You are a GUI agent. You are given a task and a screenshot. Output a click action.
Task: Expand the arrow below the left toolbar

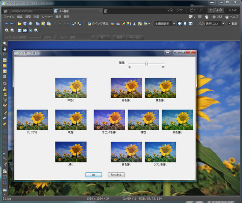(5, 194)
